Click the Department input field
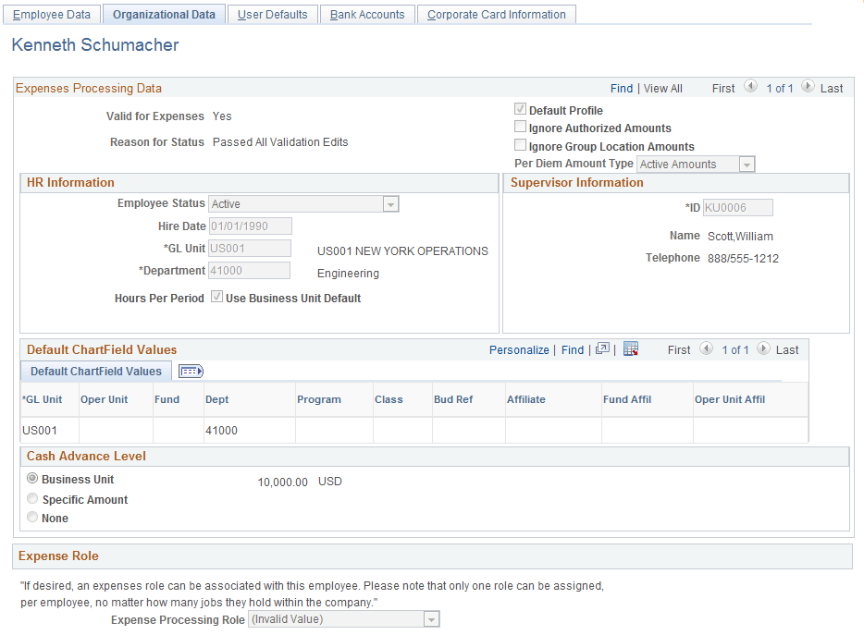The image size is (864, 635). click(x=249, y=269)
